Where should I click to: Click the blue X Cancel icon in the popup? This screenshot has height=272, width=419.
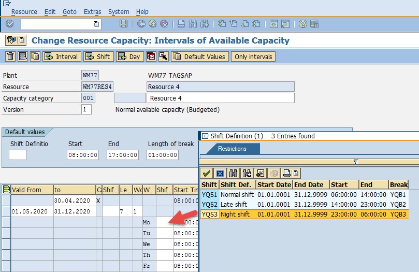[220, 174]
